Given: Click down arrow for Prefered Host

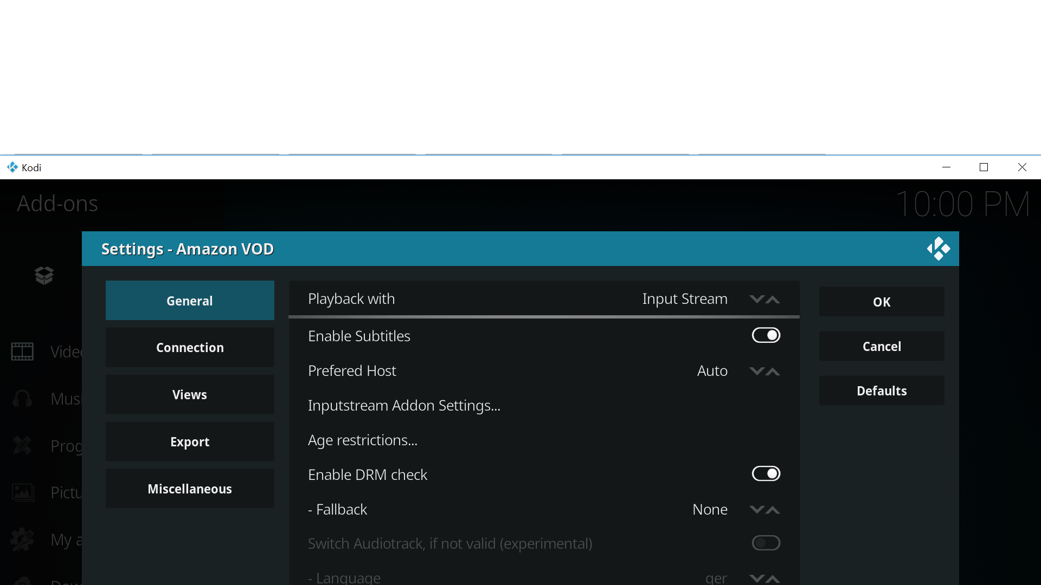Looking at the screenshot, I should coord(756,371).
